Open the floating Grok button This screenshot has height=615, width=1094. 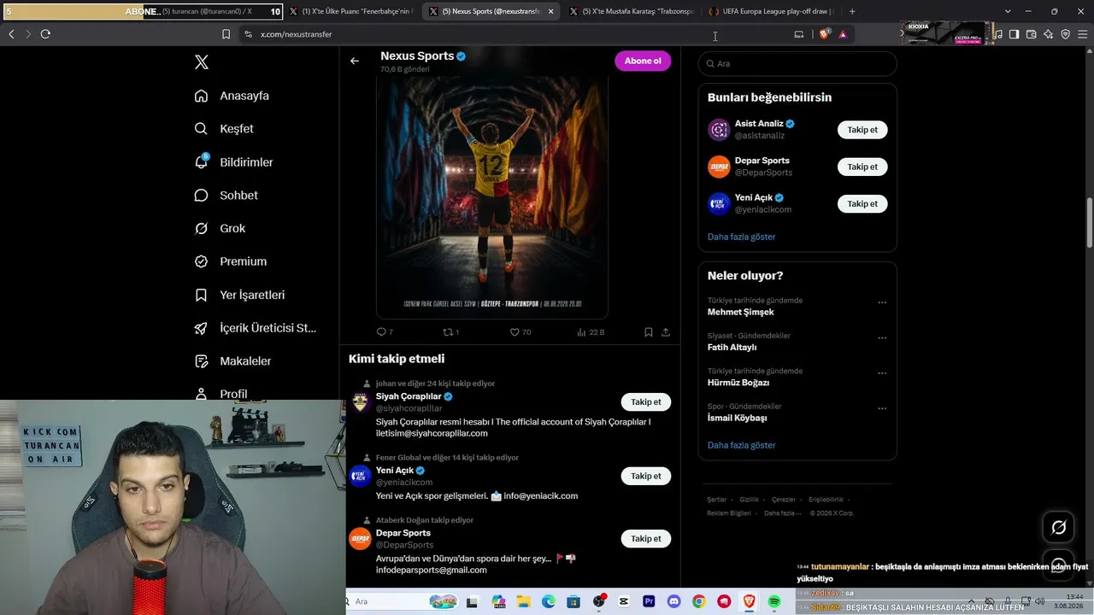tap(1058, 527)
